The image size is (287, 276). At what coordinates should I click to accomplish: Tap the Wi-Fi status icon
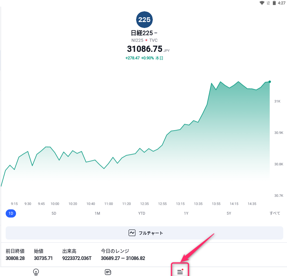click(262, 3)
